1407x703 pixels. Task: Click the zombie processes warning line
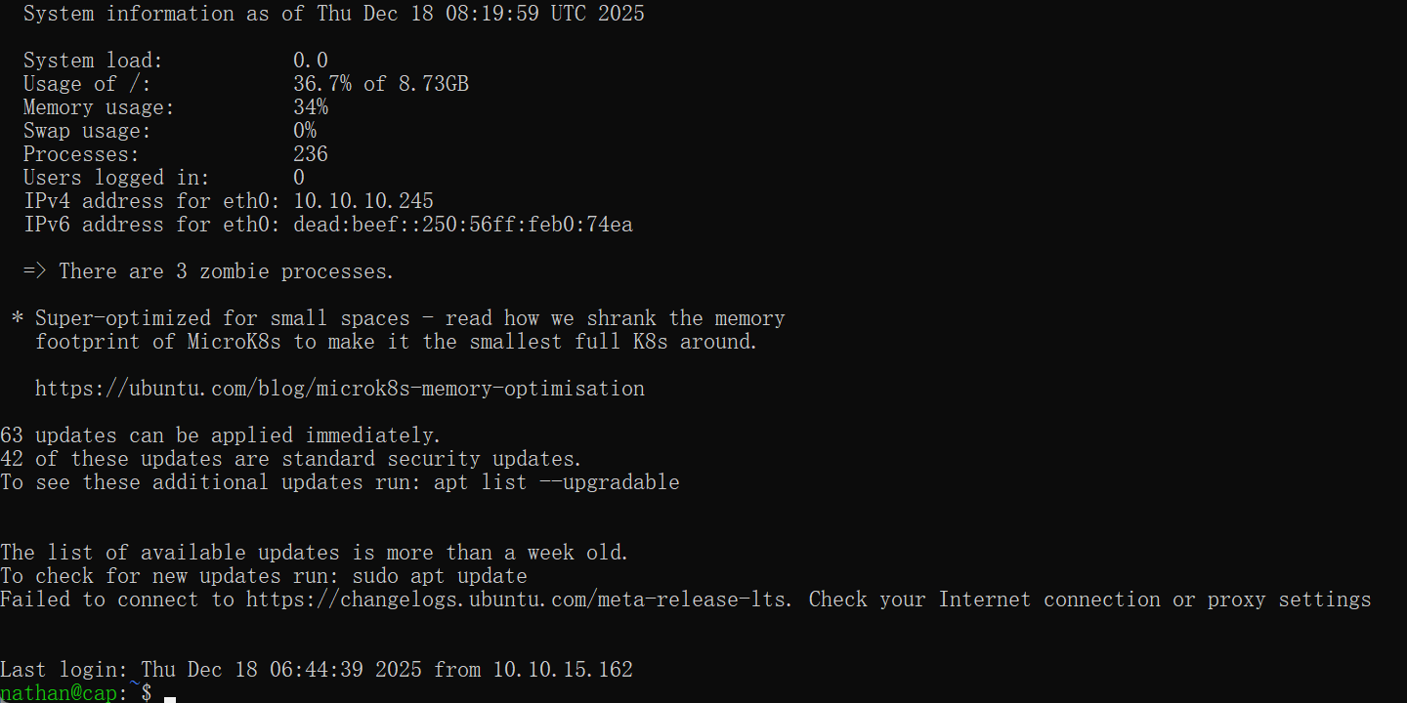pos(208,271)
